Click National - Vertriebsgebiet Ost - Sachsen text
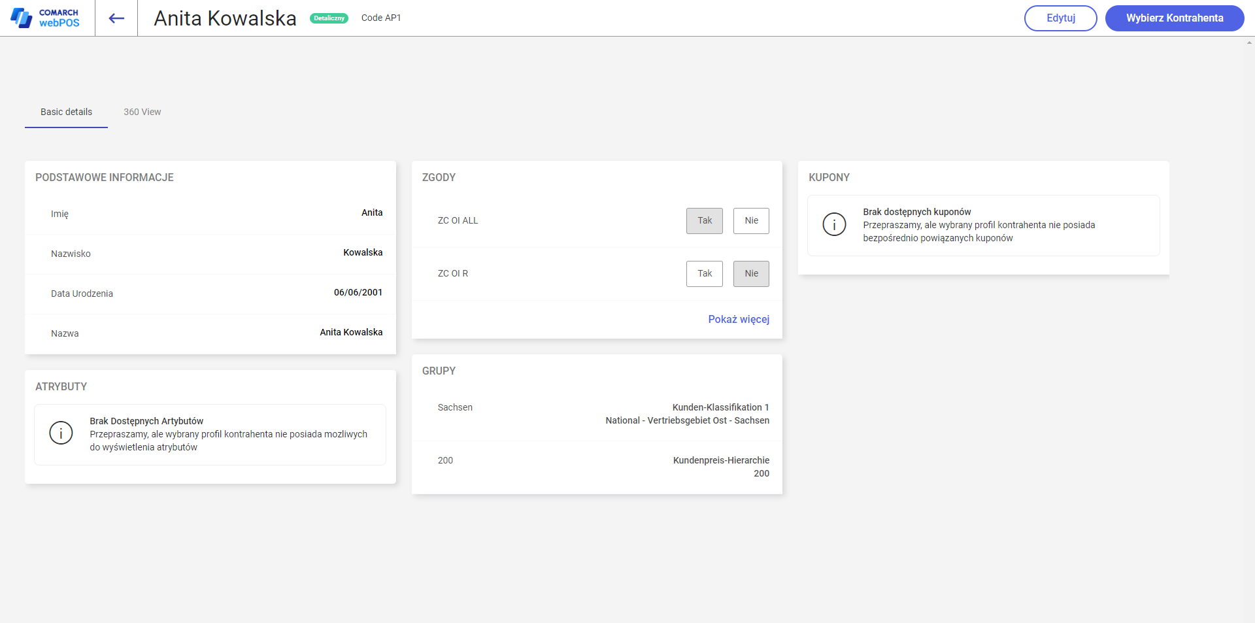 coord(687,420)
